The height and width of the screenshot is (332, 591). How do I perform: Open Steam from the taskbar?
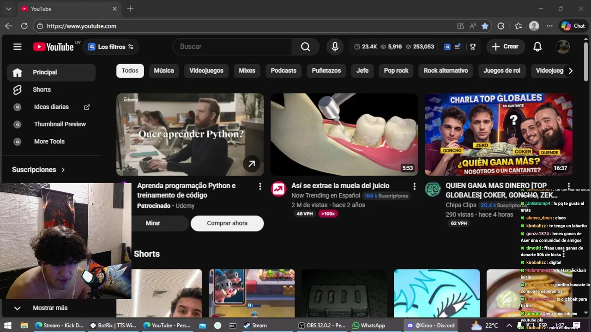(255, 325)
